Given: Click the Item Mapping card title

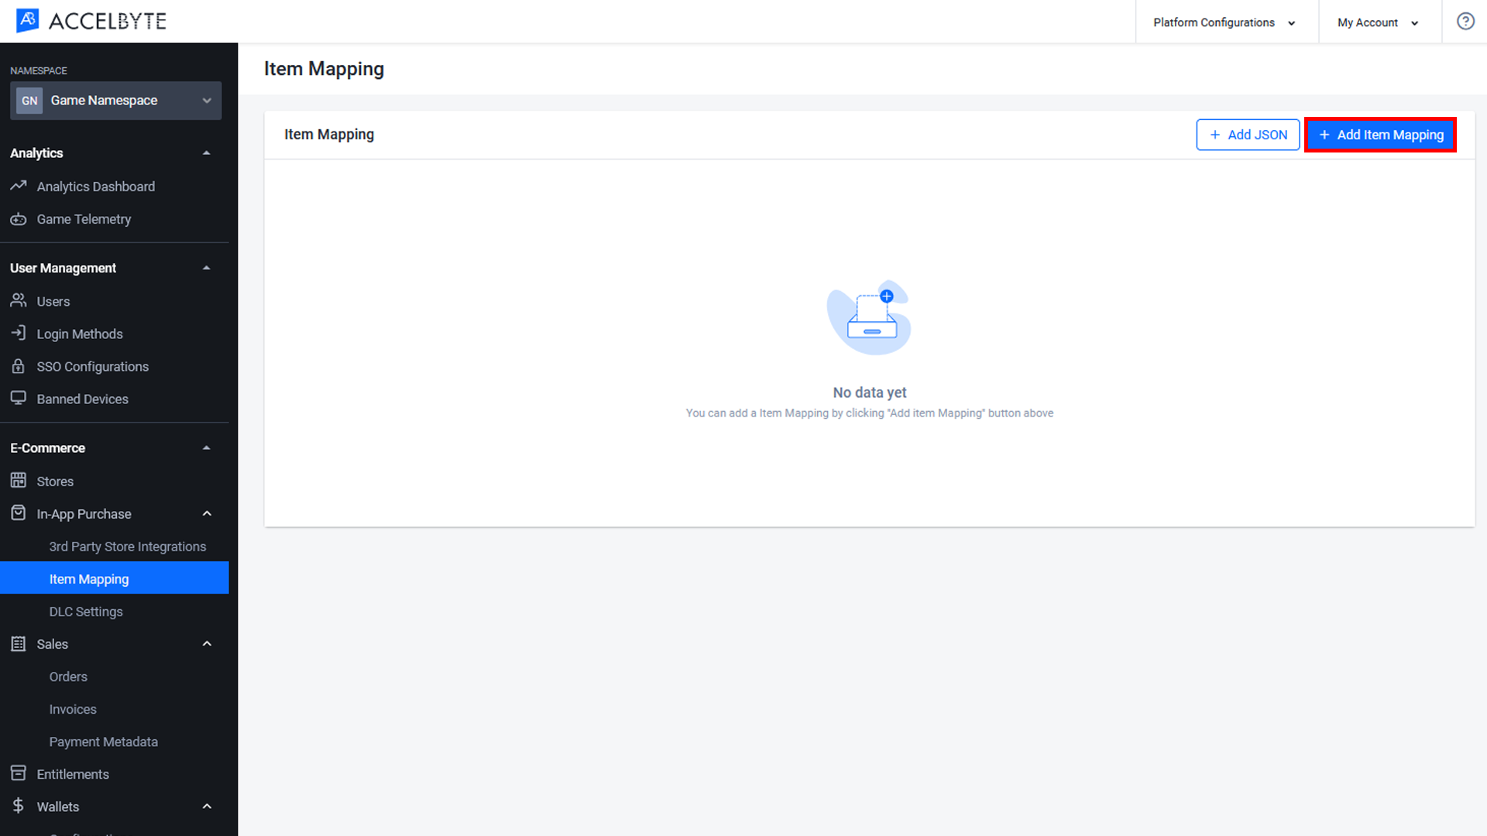Looking at the screenshot, I should [329, 134].
